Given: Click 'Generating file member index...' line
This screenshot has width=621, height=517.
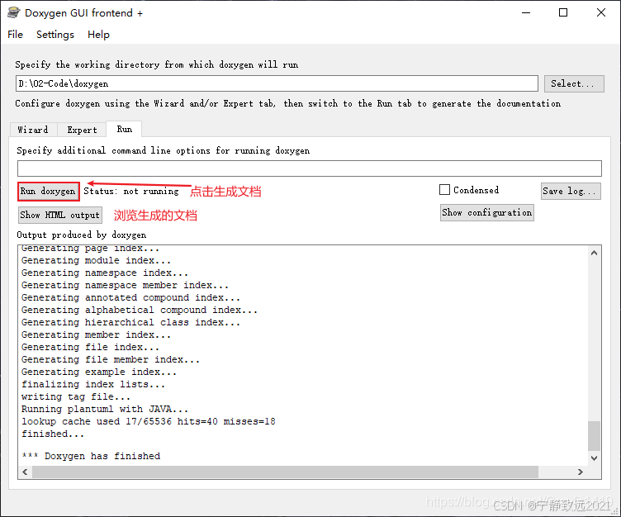Looking at the screenshot, I should 111,359.
